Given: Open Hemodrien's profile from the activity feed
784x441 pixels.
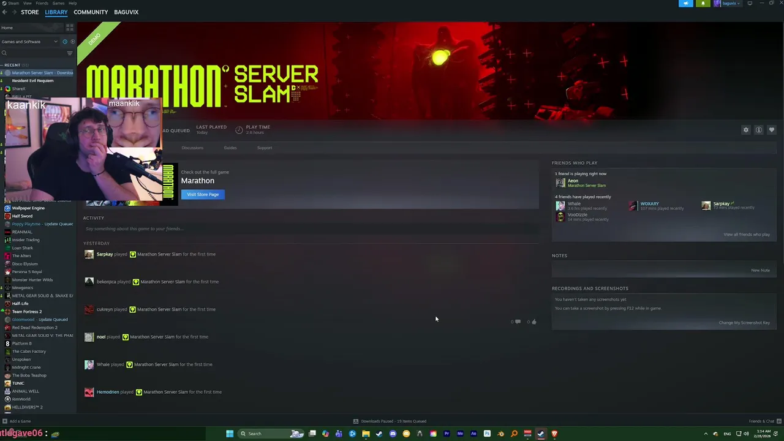Looking at the screenshot, I should (108, 392).
